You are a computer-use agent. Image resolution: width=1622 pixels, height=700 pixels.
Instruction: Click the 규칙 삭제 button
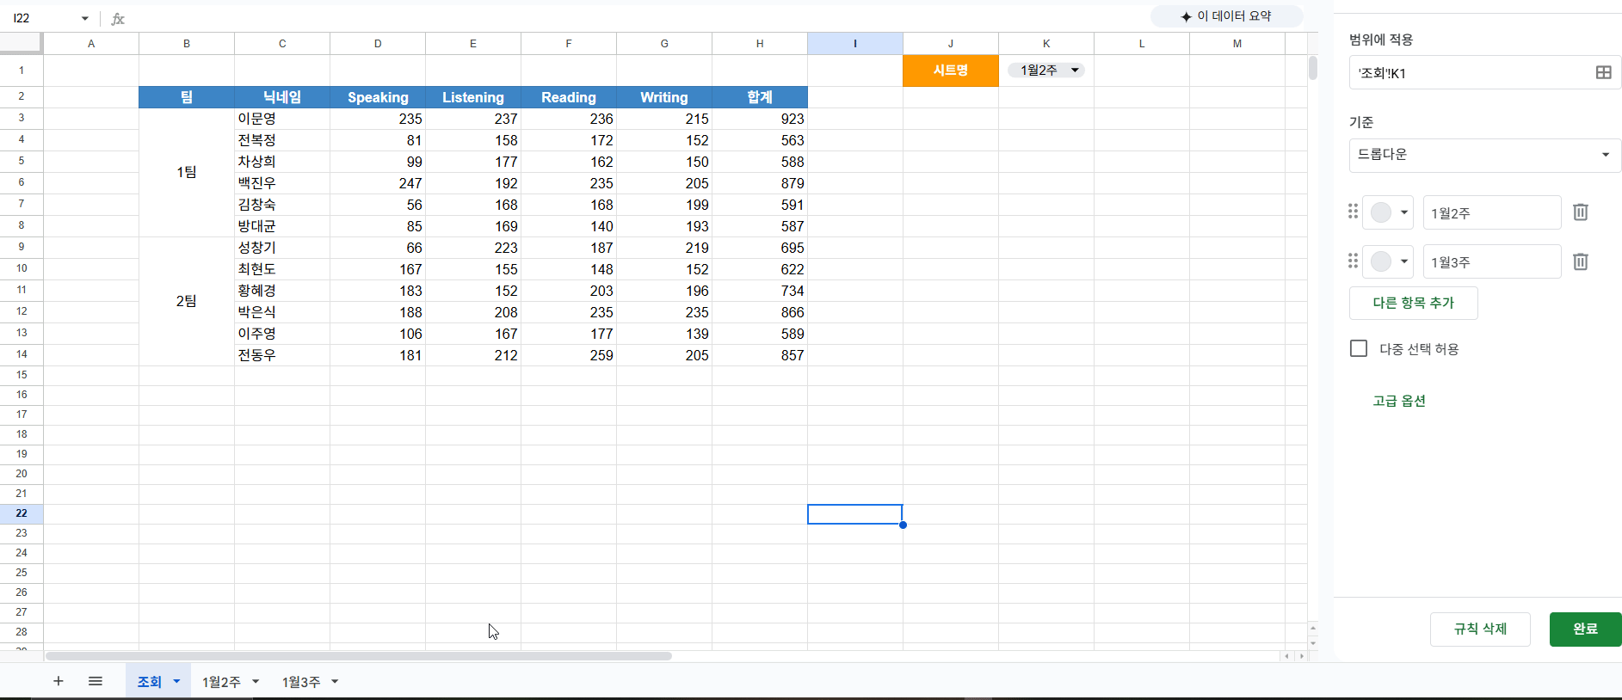tap(1480, 629)
